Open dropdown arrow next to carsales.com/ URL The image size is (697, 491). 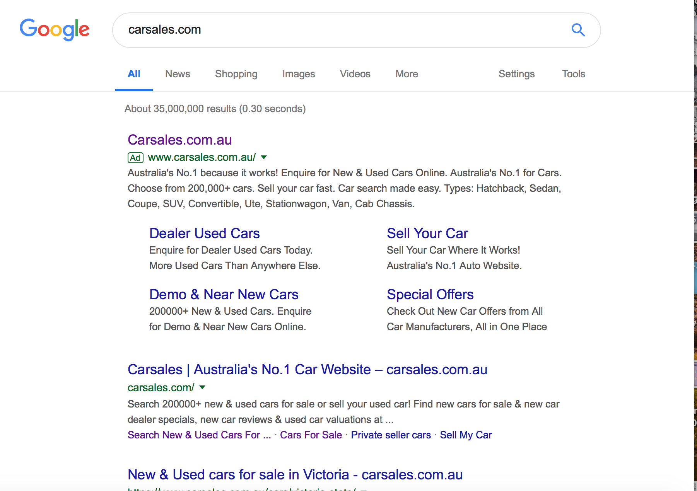pyautogui.click(x=202, y=387)
